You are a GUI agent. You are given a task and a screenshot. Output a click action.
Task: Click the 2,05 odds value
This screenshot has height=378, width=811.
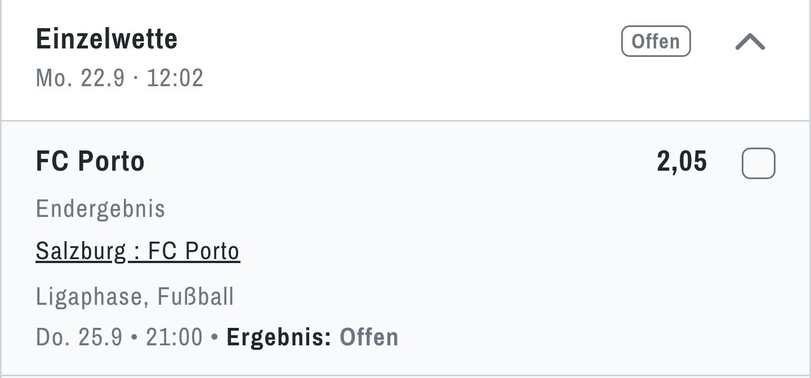[681, 162]
